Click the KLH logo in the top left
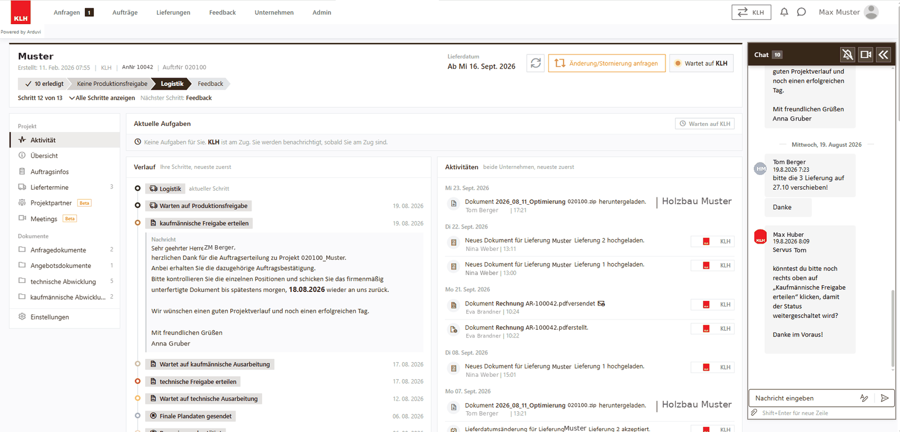Image resolution: width=900 pixels, height=432 pixels. click(x=21, y=12)
